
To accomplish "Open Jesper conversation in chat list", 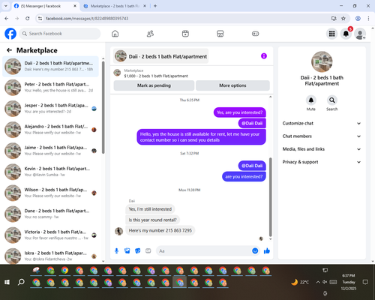I will click(x=51, y=109).
